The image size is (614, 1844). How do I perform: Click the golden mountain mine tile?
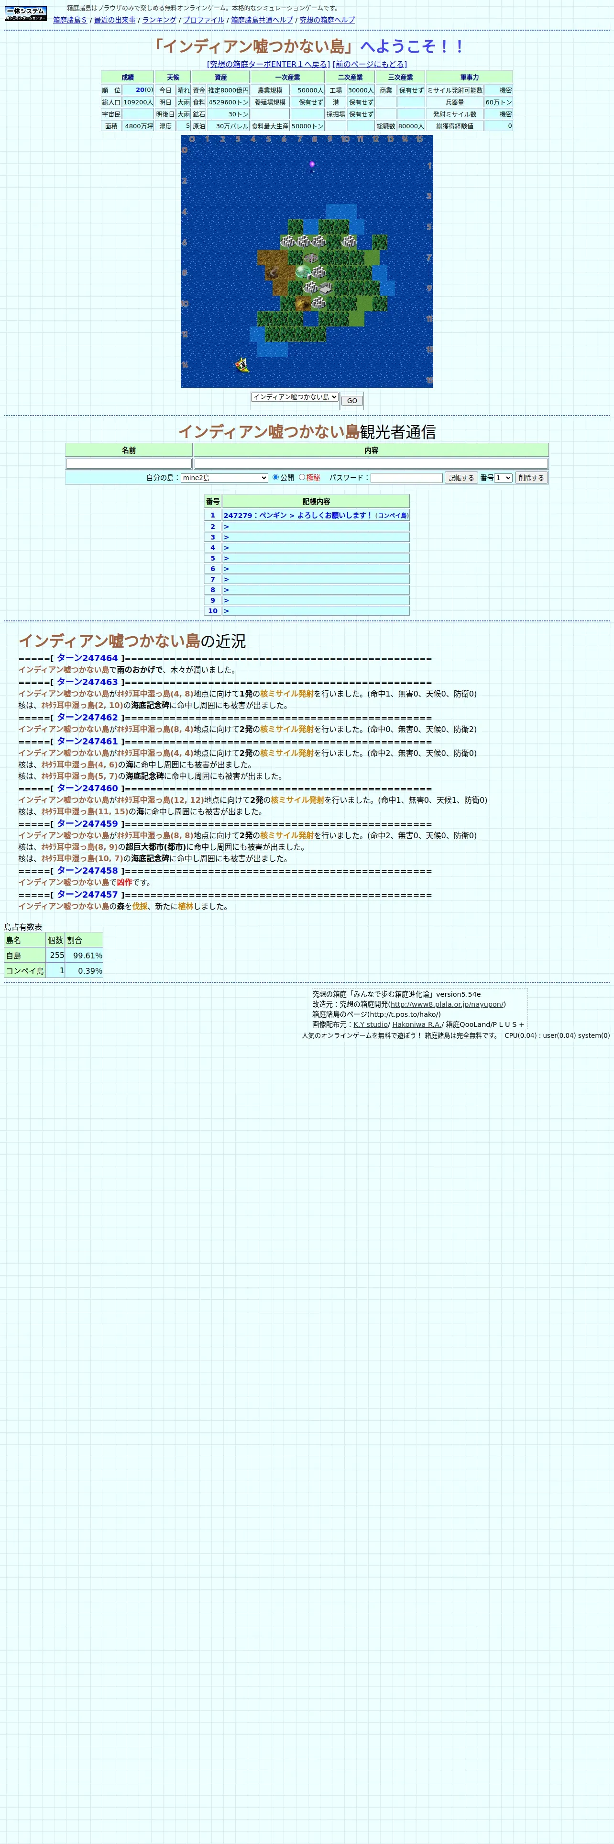coord(303,304)
